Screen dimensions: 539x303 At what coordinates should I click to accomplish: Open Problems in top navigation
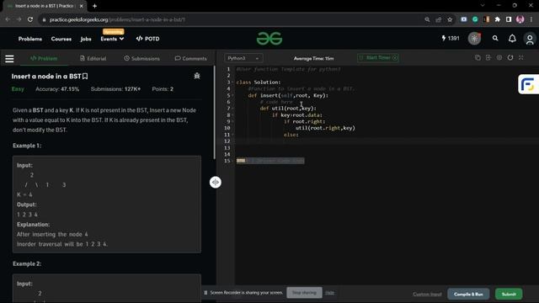[x=30, y=39]
